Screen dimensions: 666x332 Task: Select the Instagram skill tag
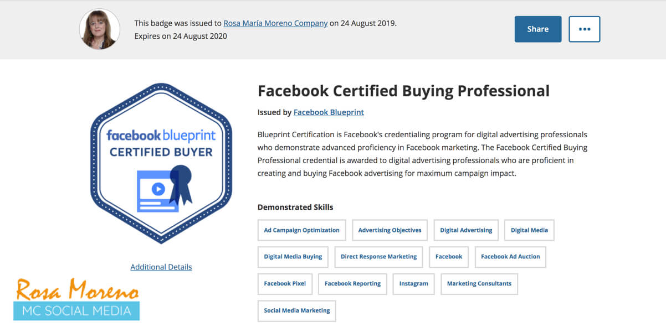point(413,284)
